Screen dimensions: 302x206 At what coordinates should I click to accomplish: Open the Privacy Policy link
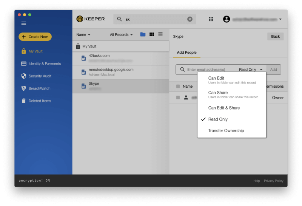[x=273, y=181]
